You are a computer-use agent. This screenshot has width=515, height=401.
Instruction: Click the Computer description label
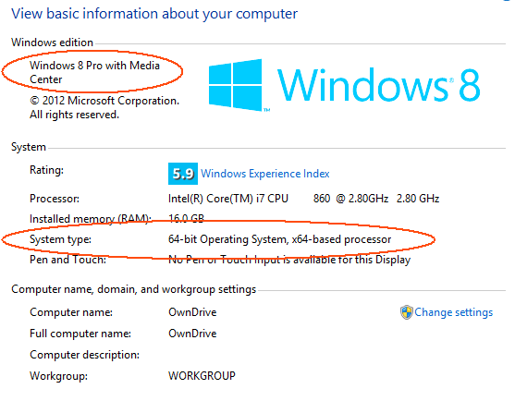(85, 355)
